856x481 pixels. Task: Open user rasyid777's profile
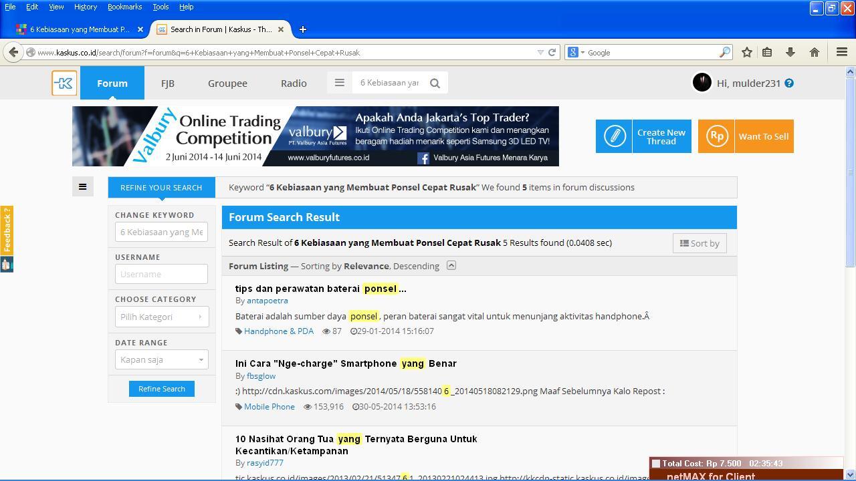point(265,463)
